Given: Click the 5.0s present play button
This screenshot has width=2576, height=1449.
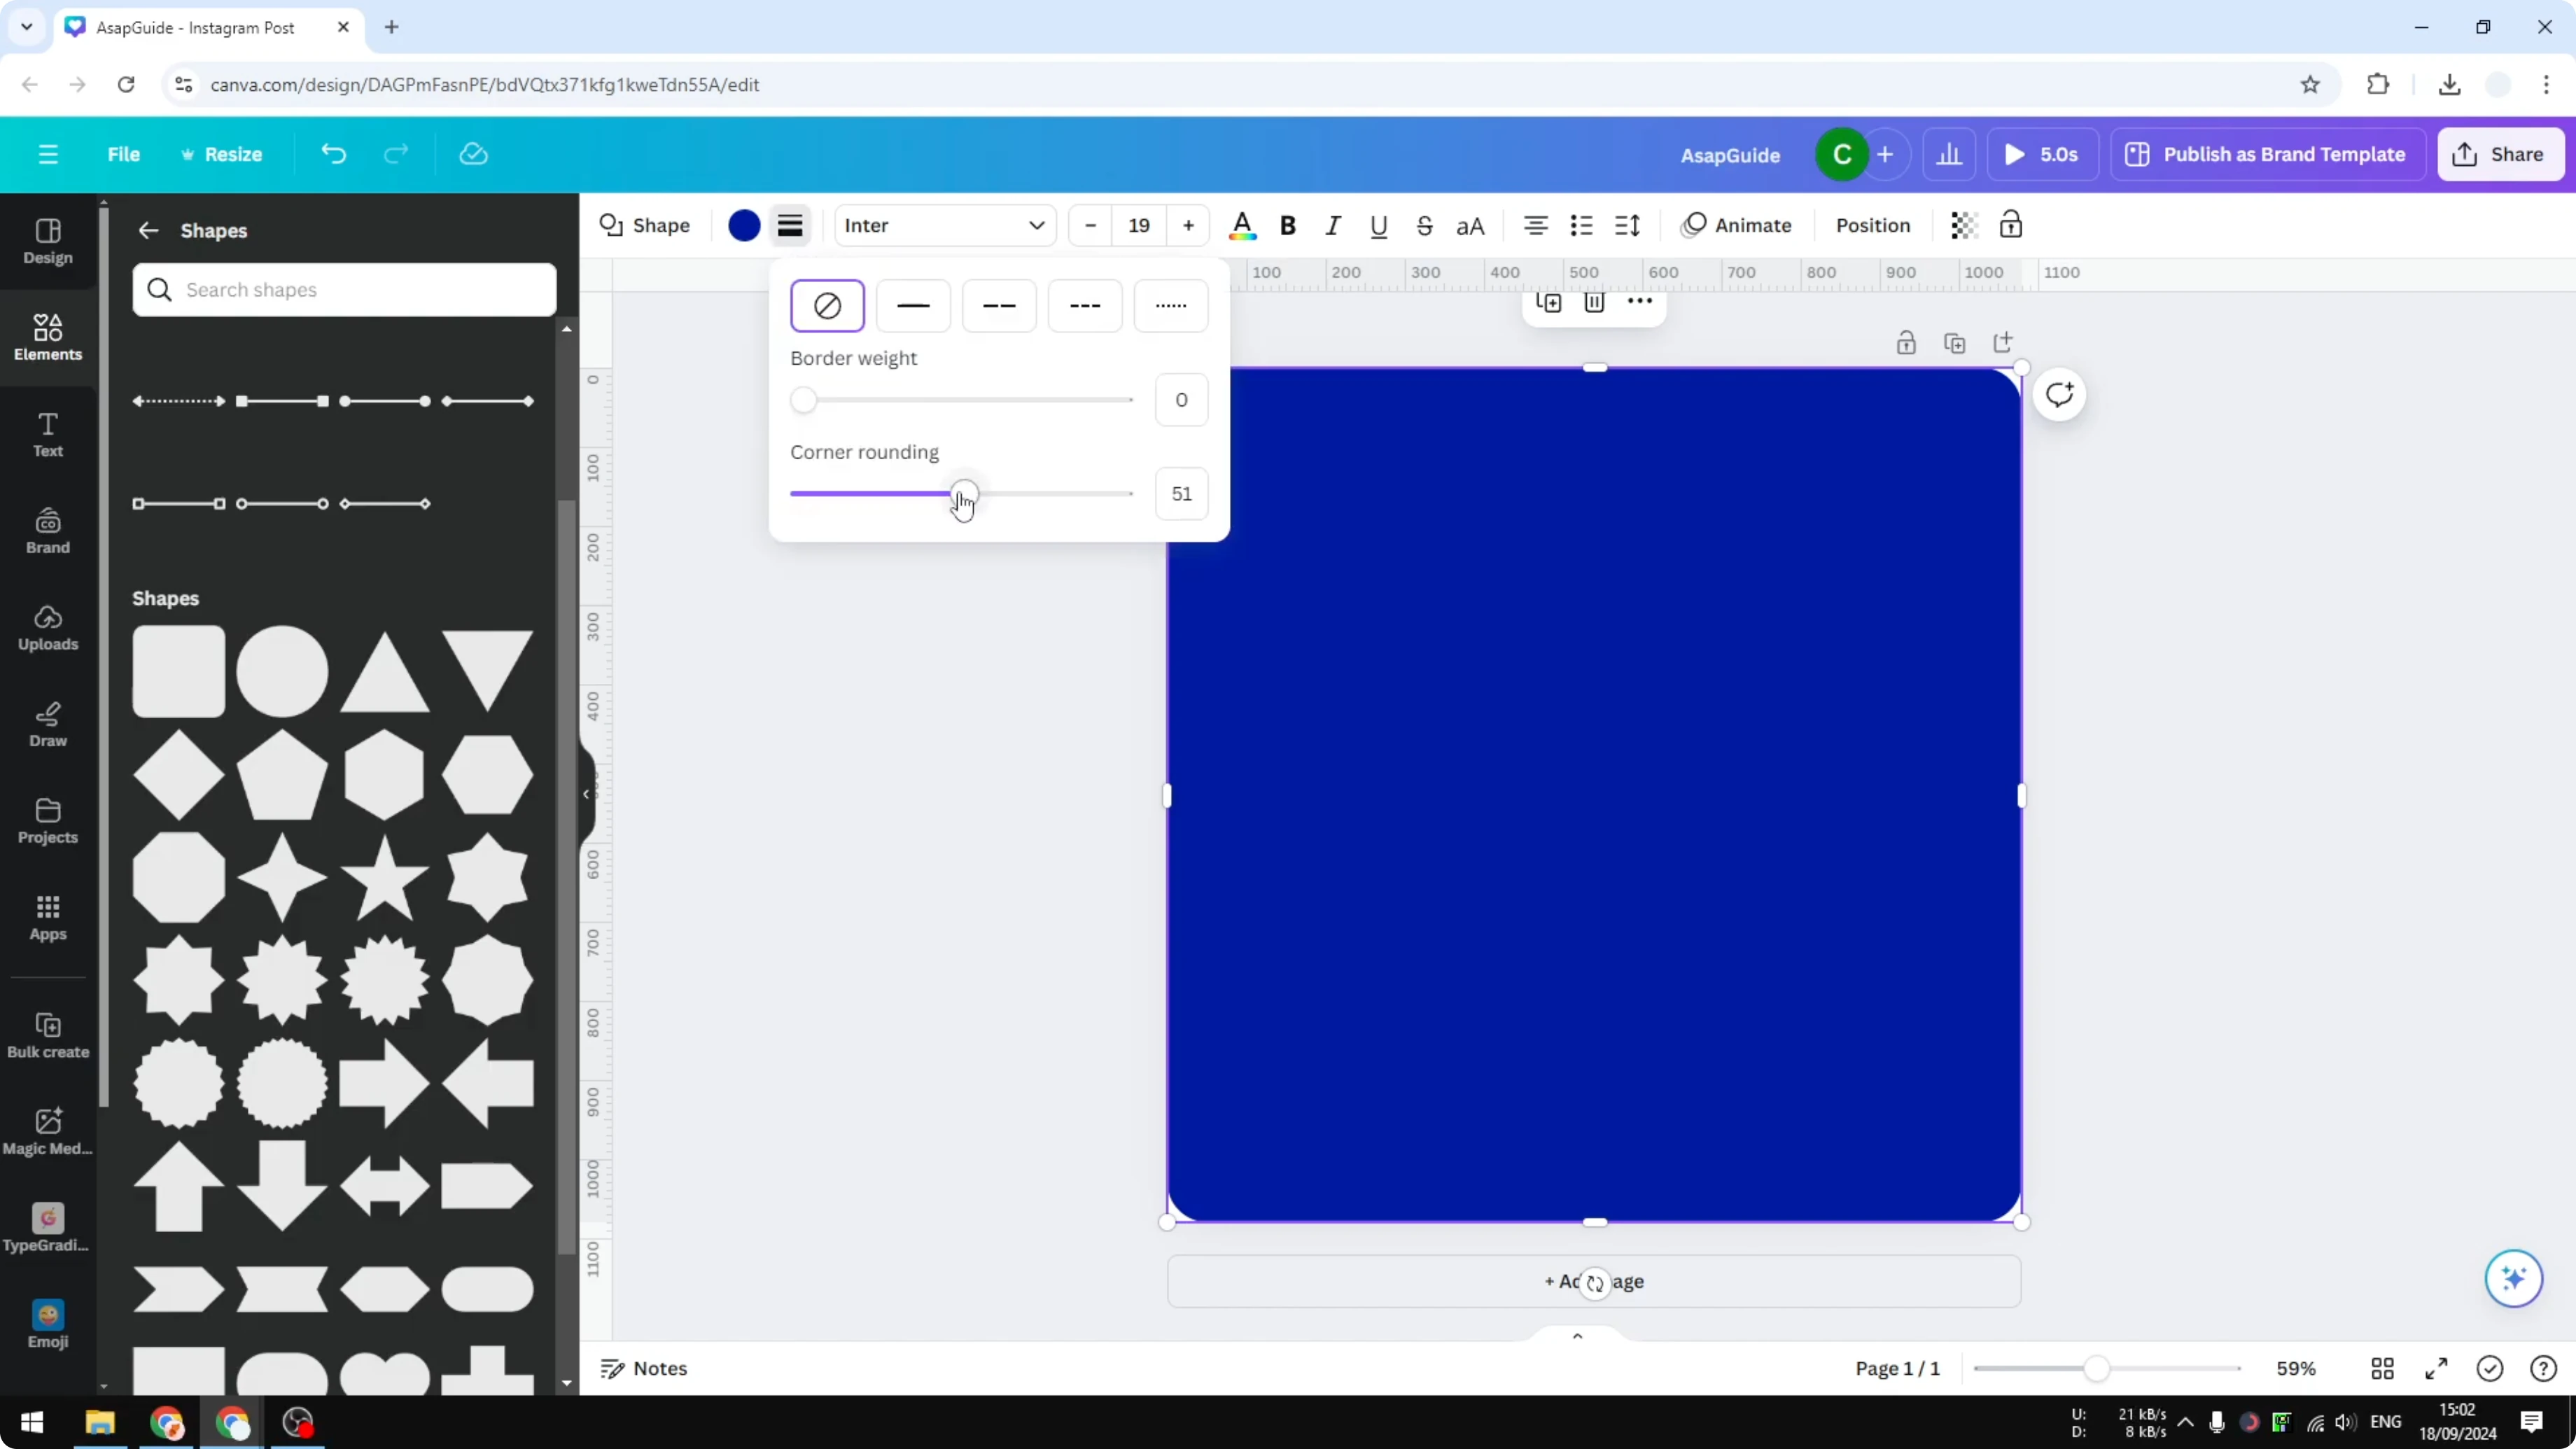Looking at the screenshot, I should click(x=2042, y=154).
